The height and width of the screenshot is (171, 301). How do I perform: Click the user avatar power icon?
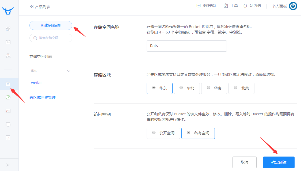[293, 6]
